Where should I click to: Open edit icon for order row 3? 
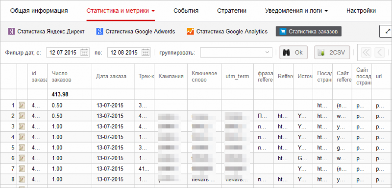pos(22,126)
